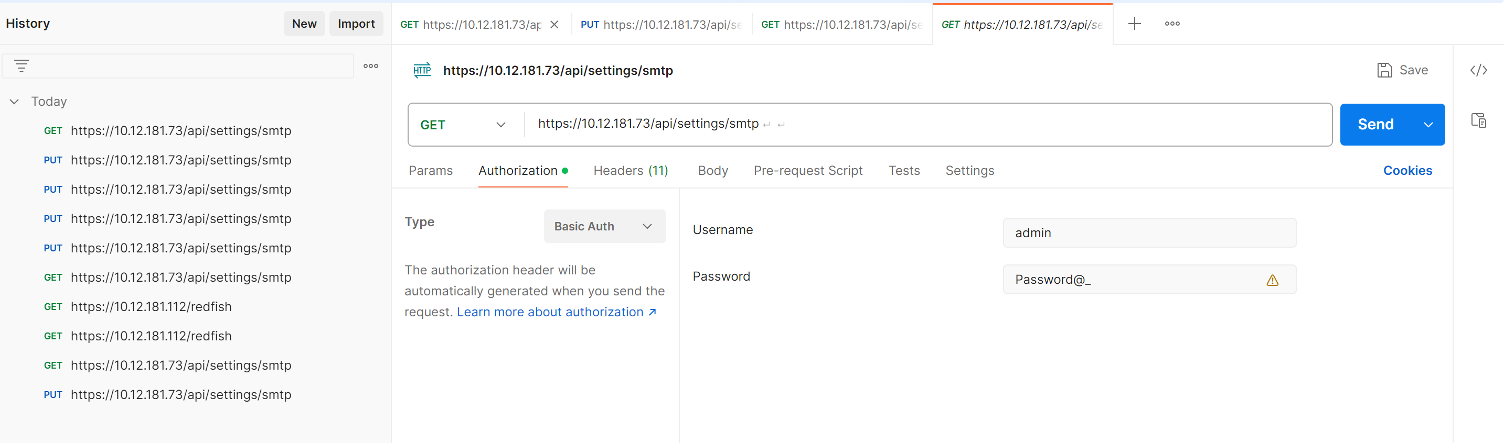Image resolution: width=1504 pixels, height=443 pixels.
Task: Open Learn more about authorization link
Action: click(557, 313)
